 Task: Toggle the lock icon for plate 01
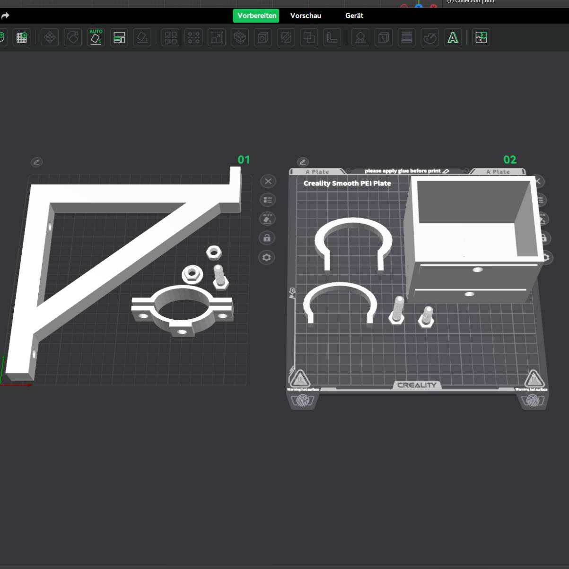coord(267,238)
